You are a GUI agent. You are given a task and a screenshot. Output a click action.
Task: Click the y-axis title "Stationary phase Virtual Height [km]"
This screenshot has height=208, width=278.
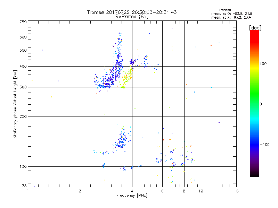point(15,104)
